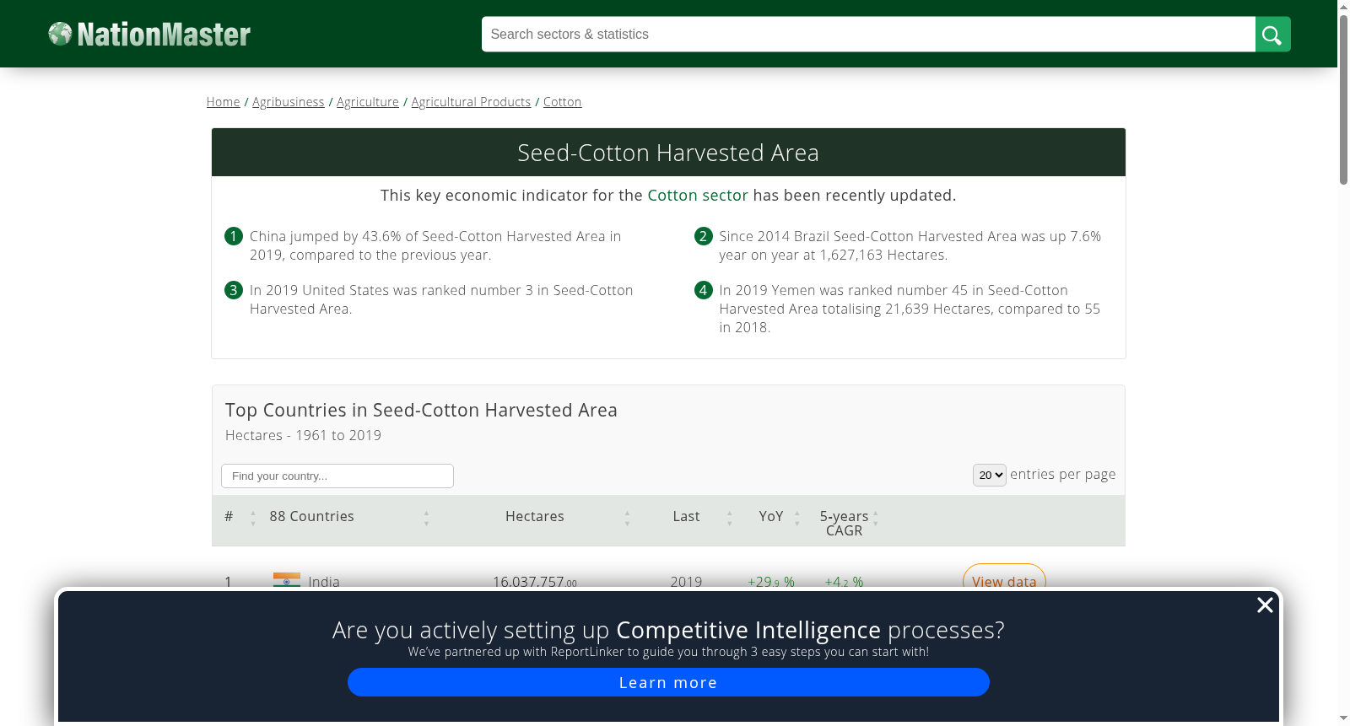Click the Brazil 1,627,163 Hectares fact
1350x726 pixels.
click(x=910, y=245)
